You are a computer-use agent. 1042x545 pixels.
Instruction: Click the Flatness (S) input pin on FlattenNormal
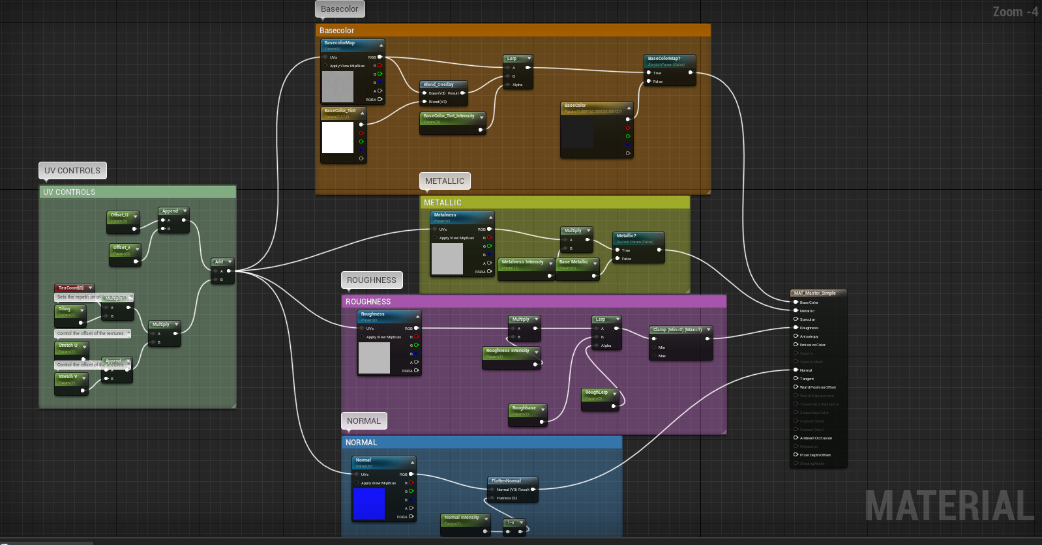coord(492,498)
